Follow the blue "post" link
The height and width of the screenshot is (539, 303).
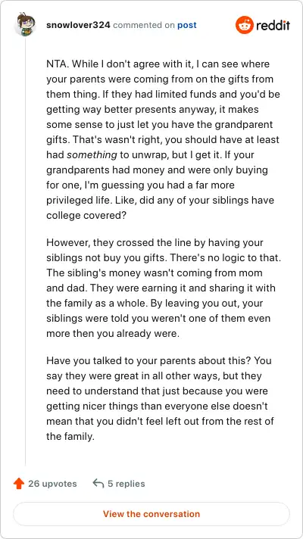pyautogui.click(x=187, y=25)
